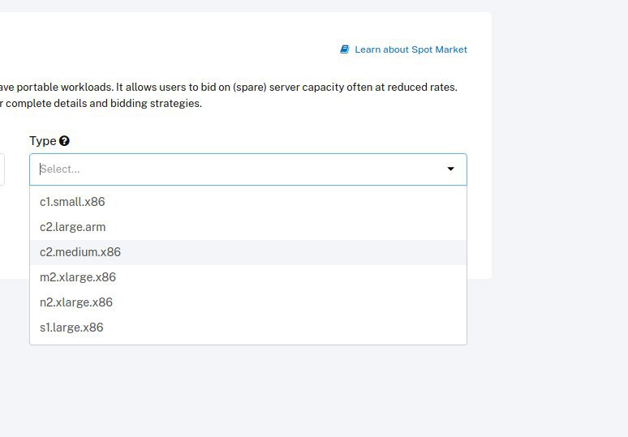
Task: Pick the highlighted c2.medium.x86 option
Action: pyautogui.click(x=248, y=252)
